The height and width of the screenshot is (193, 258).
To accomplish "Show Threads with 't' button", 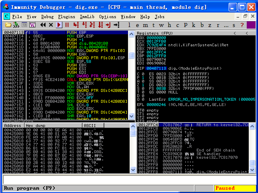I will pos(153,25).
